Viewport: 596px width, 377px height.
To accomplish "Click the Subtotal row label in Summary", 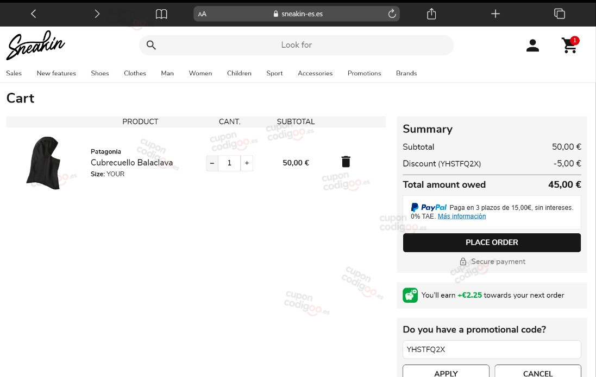I will click(418, 147).
